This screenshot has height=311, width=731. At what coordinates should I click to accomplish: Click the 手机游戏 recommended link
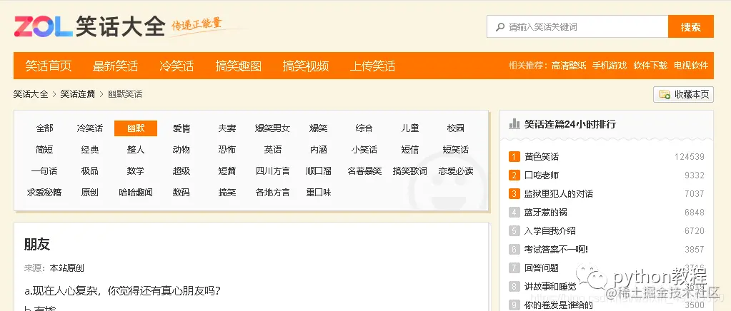coord(610,66)
